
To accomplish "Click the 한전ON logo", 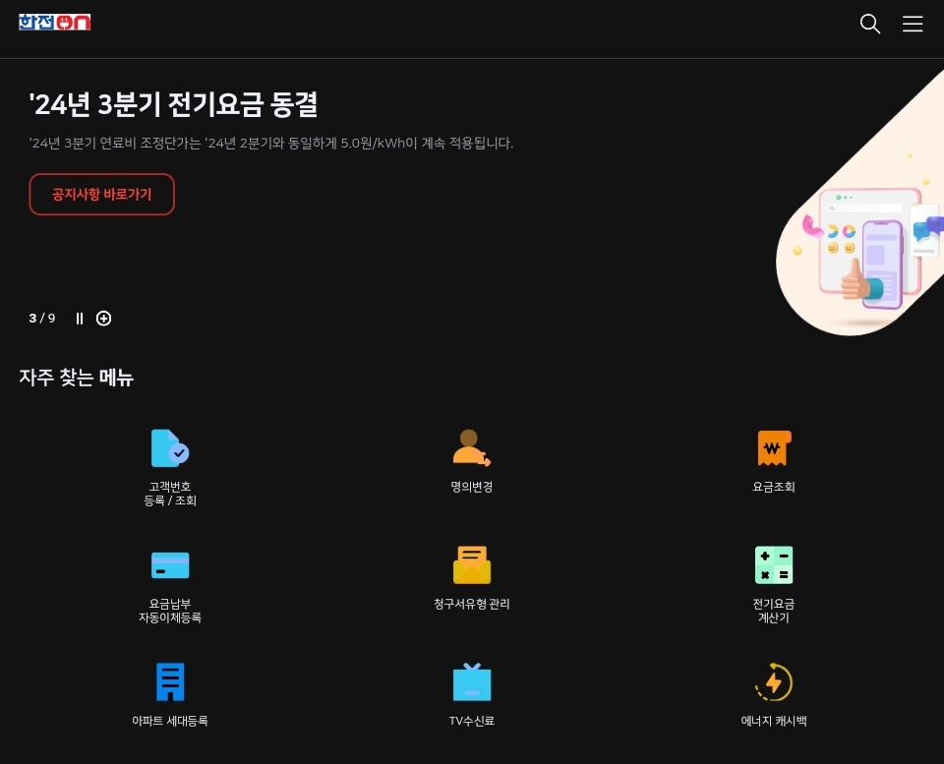I will (55, 23).
